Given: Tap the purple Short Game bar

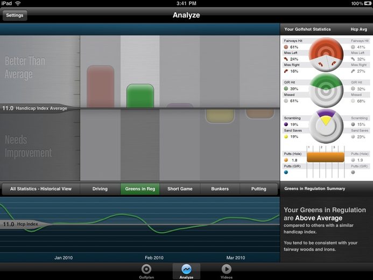Looking at the screenshot, I should point(180,106).
